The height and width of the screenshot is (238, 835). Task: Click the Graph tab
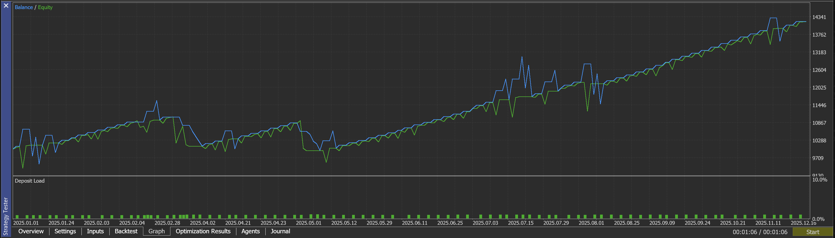click(x=157, y=231)
